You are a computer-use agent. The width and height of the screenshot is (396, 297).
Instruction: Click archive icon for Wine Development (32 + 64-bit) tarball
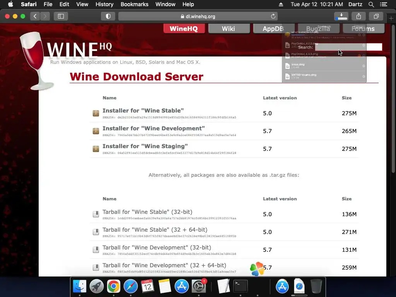[x=96, y=268]
